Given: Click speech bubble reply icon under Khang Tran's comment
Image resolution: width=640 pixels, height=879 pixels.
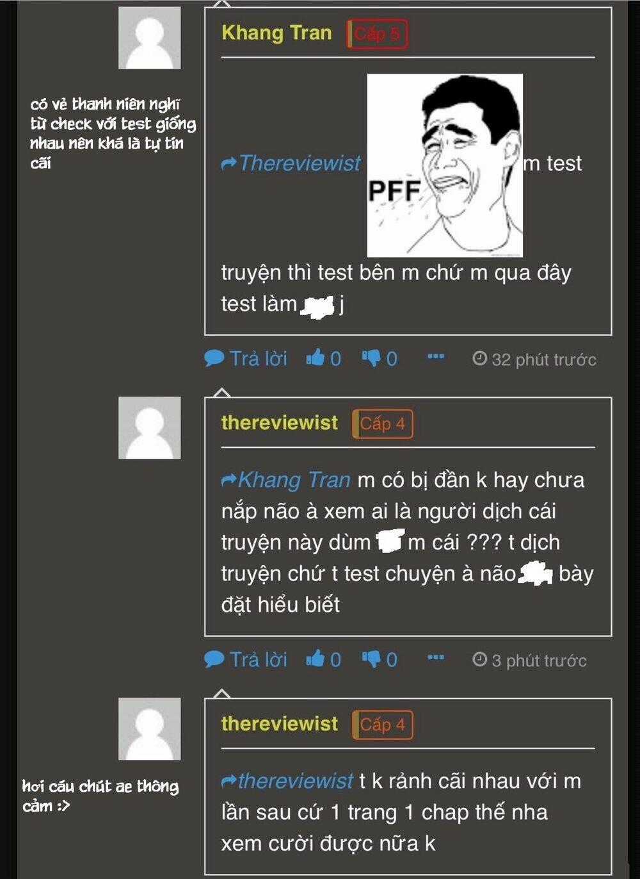Looking at the screenshot, I should coord(214,358).
